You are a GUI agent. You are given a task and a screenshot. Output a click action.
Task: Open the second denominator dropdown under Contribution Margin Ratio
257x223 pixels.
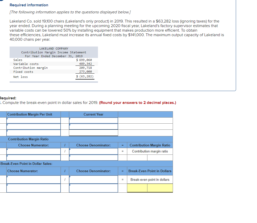(93, 158)
